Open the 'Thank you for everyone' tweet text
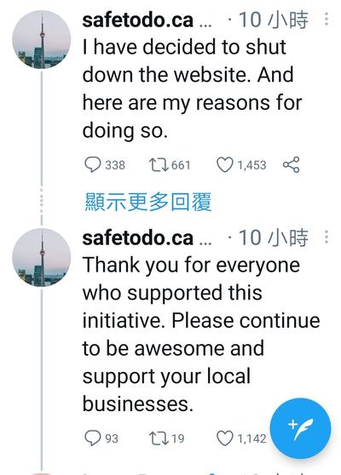The height and width of the screenshot is (475, 341). 201,335
